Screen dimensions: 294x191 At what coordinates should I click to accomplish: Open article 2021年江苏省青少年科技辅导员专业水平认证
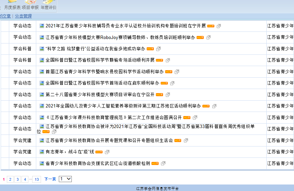click(125, 26)
